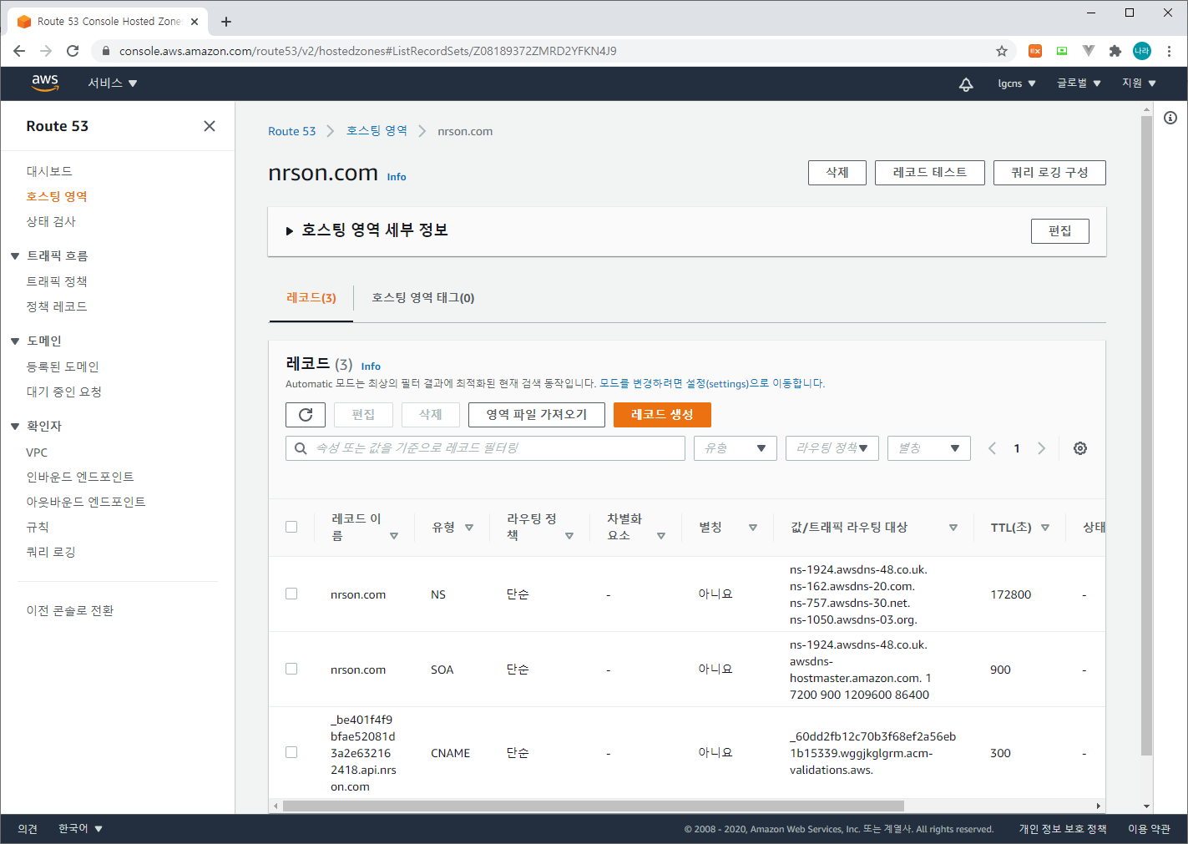The image size is (1188, 844).
Task: Switch to the 레코드(3) tab
Action: click(x=311, y=298)
